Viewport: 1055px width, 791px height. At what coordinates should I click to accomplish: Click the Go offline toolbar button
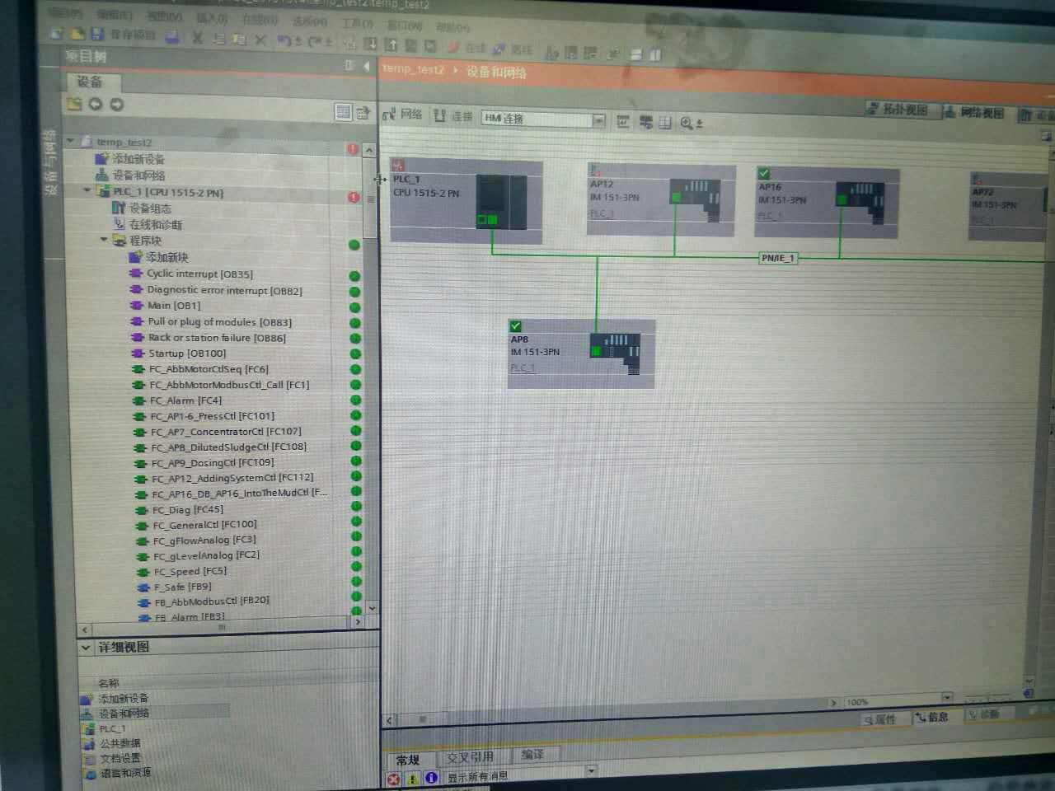click(x=513, y=49)
